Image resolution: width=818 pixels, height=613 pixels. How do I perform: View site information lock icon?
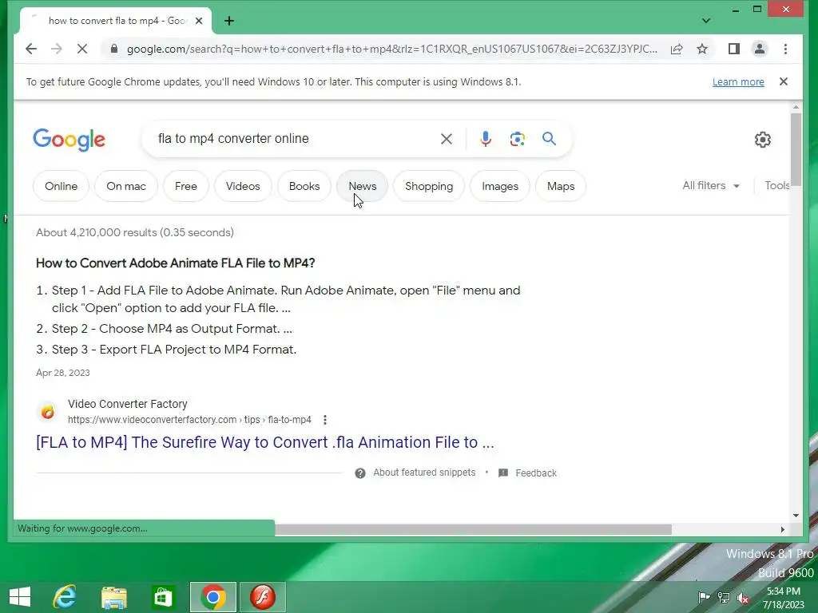pyautogui.click(x=113, y=49)
